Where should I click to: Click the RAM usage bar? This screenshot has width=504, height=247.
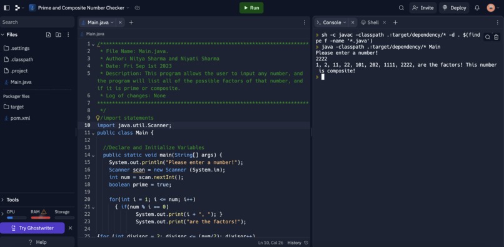click(41, 218)
